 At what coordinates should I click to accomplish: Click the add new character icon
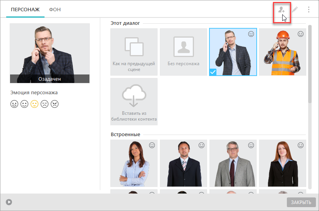click(281, 10)
